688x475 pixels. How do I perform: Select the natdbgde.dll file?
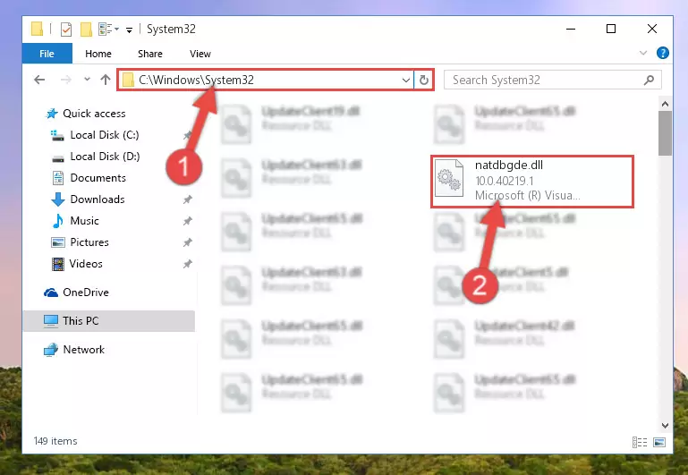tap(532, 181)
